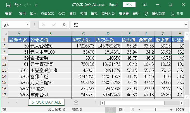Click cell value 2744855

pos(83,76)
